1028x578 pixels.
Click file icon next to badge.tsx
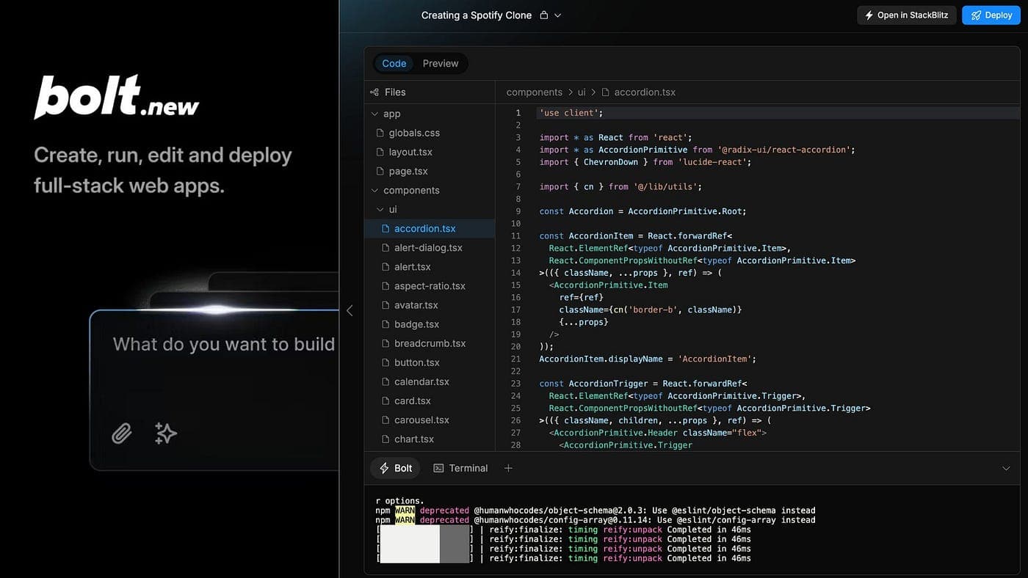[x=385, y=323]
